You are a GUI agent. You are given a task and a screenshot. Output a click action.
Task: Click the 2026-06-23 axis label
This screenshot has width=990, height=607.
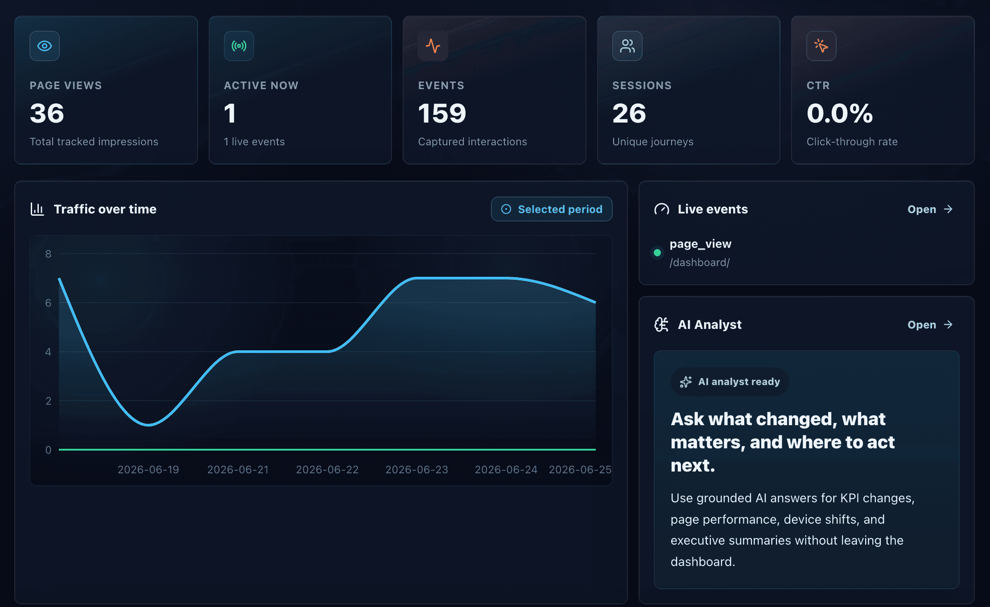[x=417, y=470]
